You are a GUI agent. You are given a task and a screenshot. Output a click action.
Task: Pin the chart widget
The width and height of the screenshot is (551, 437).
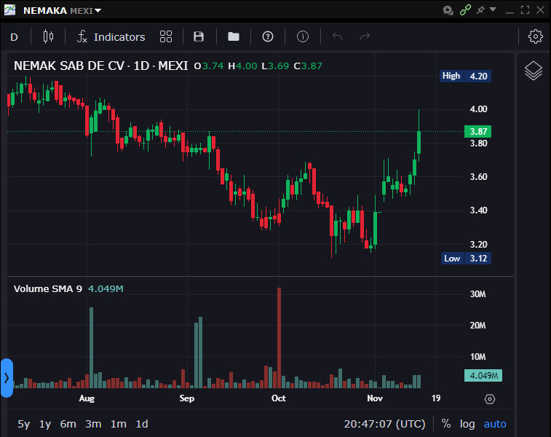(480, 10)
